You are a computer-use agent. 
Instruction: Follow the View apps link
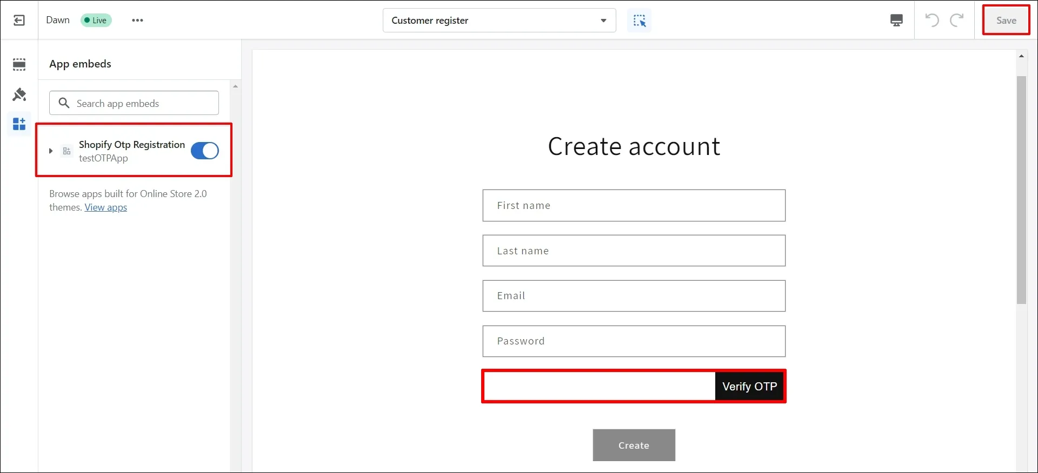click(x=106, y=207)
